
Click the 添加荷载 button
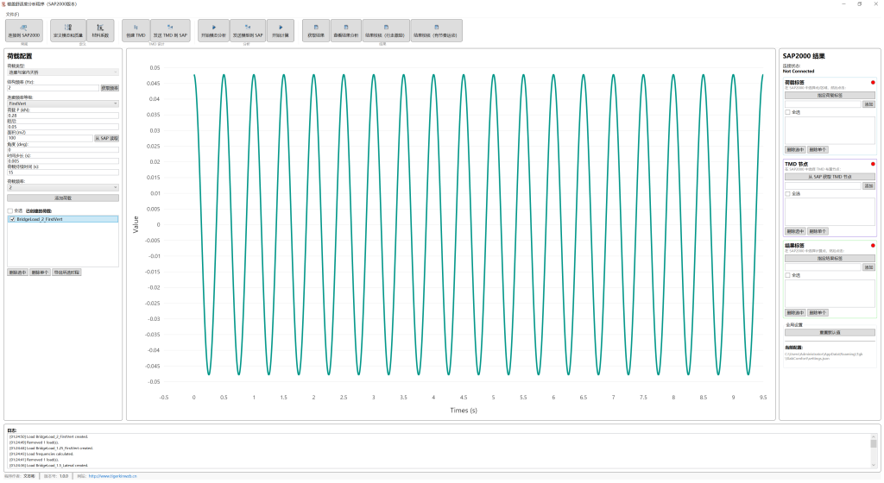point(62,198)
